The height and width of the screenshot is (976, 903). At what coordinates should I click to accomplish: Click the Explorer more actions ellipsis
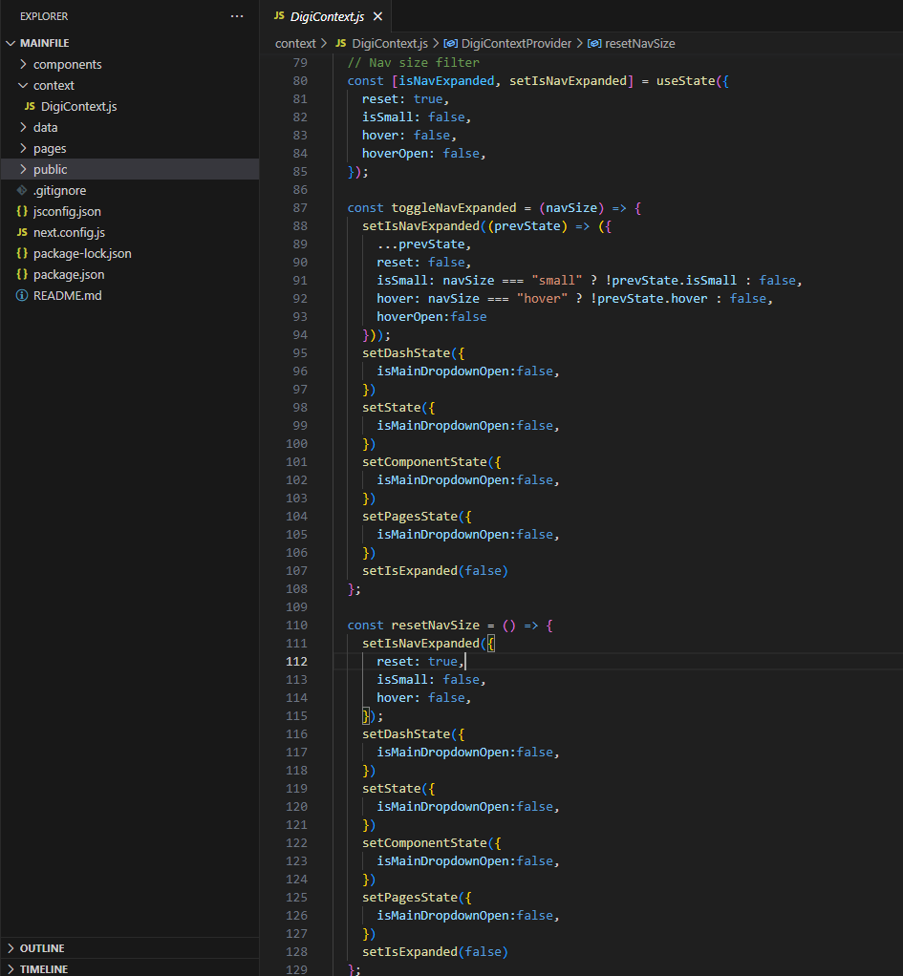click(237, 16)
